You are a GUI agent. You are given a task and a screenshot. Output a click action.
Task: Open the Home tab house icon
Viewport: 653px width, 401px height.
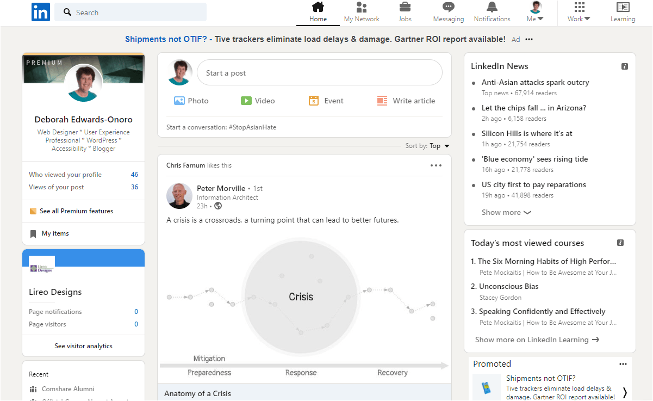pos(318,7)
